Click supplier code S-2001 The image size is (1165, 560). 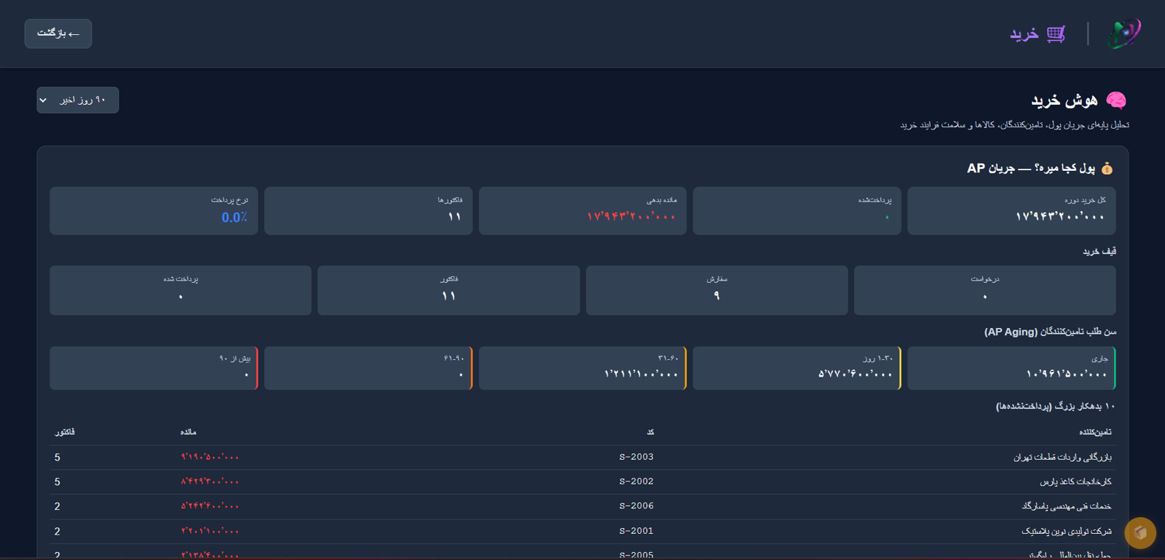coord(636,531)
